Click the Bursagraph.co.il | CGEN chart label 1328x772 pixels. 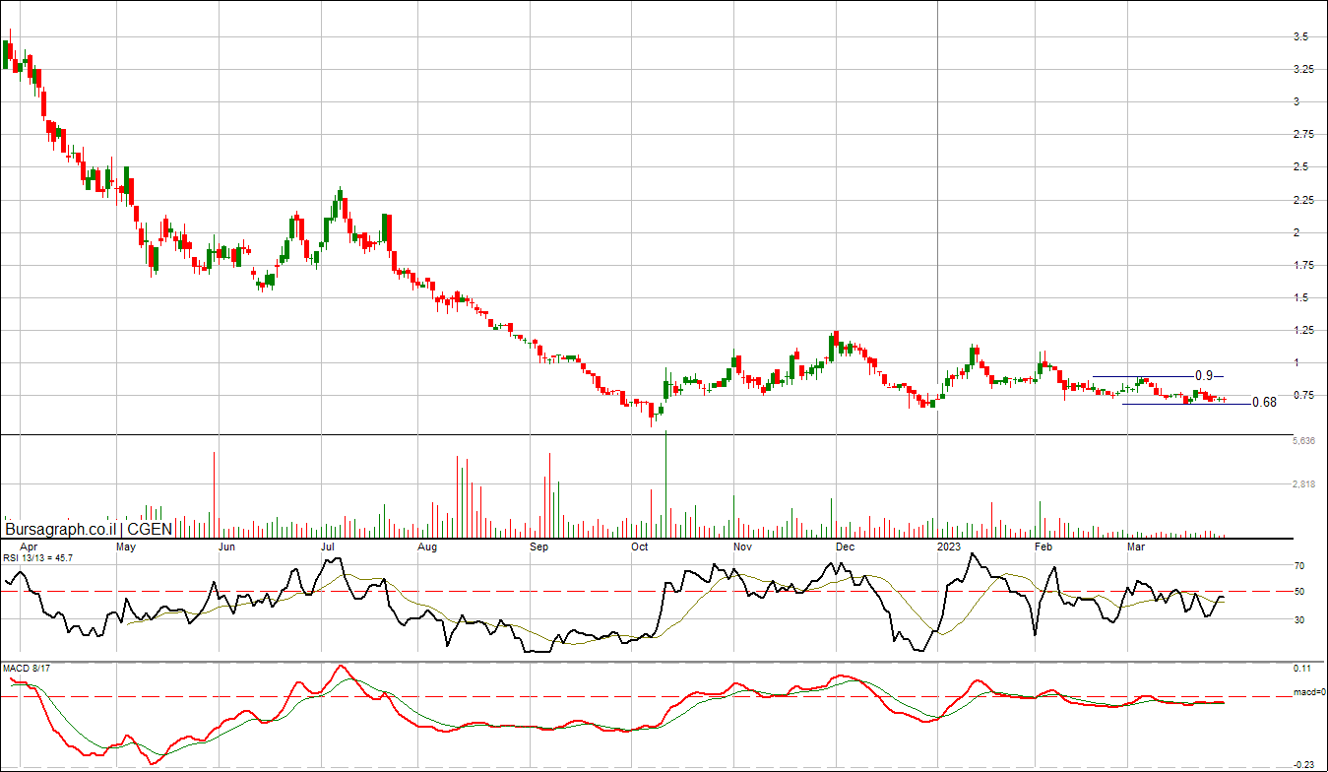89,529
